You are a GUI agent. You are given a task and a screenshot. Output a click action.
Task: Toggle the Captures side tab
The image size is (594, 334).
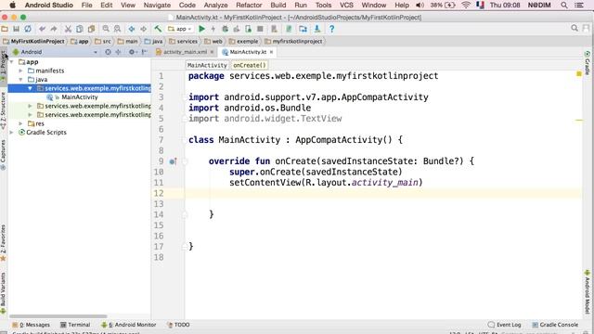point(4,155)
